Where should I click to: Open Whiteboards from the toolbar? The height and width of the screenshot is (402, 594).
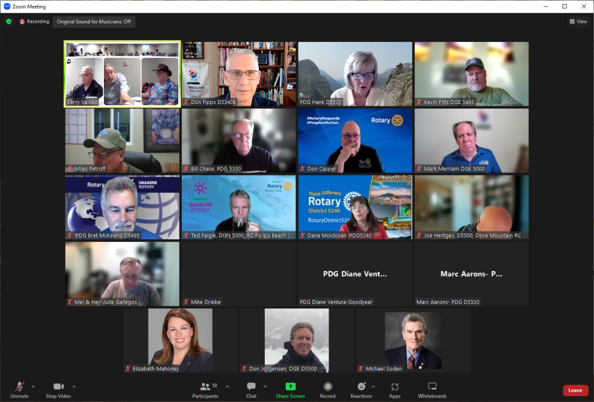coord(432,390)
